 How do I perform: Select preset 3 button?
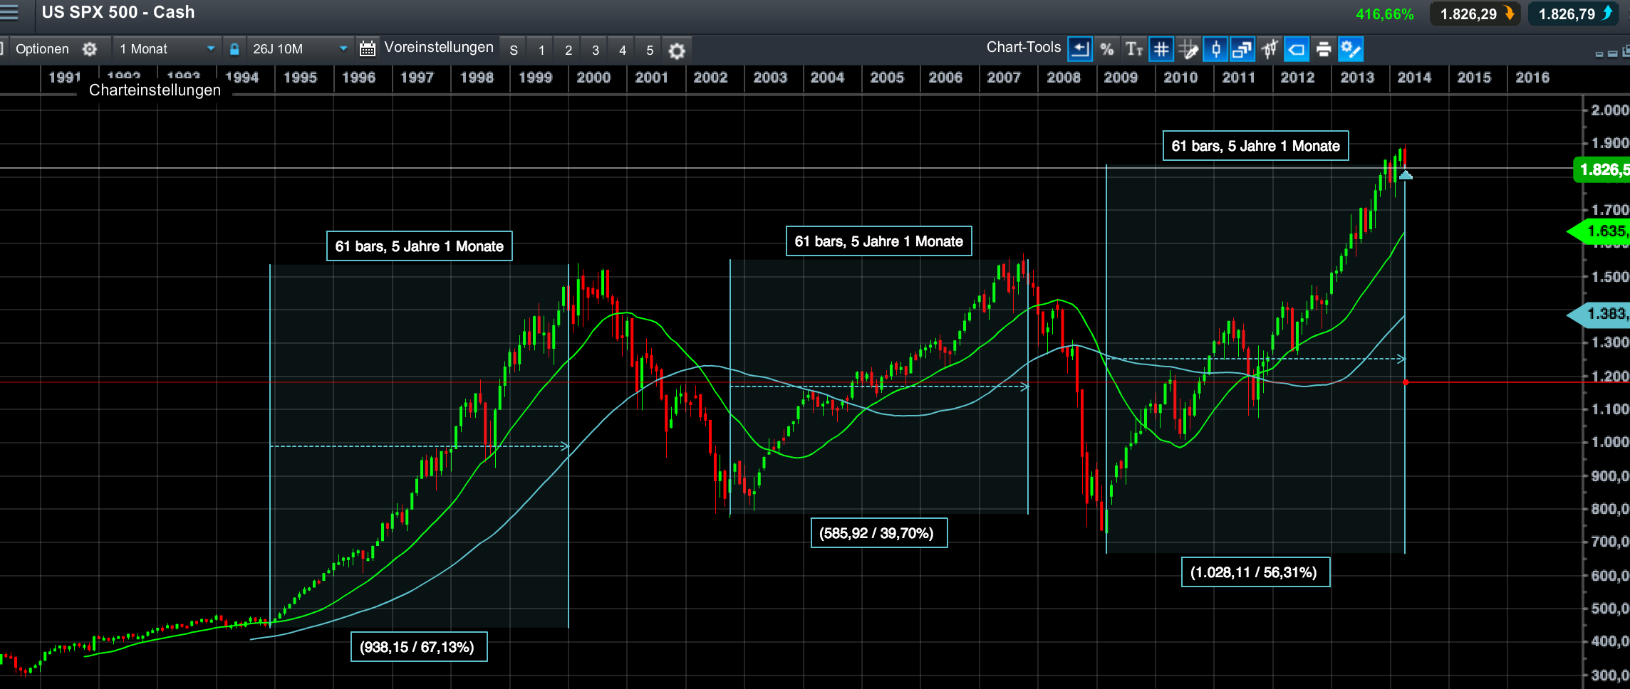596,50
